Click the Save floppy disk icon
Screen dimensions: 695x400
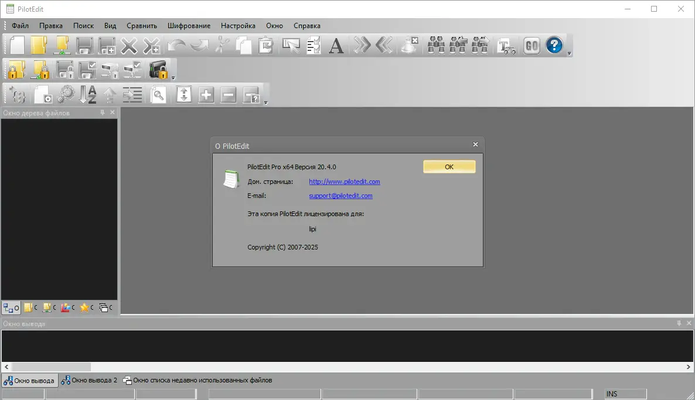coord(84,46)
